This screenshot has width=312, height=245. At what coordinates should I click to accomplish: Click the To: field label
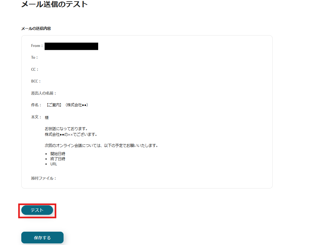34,57
